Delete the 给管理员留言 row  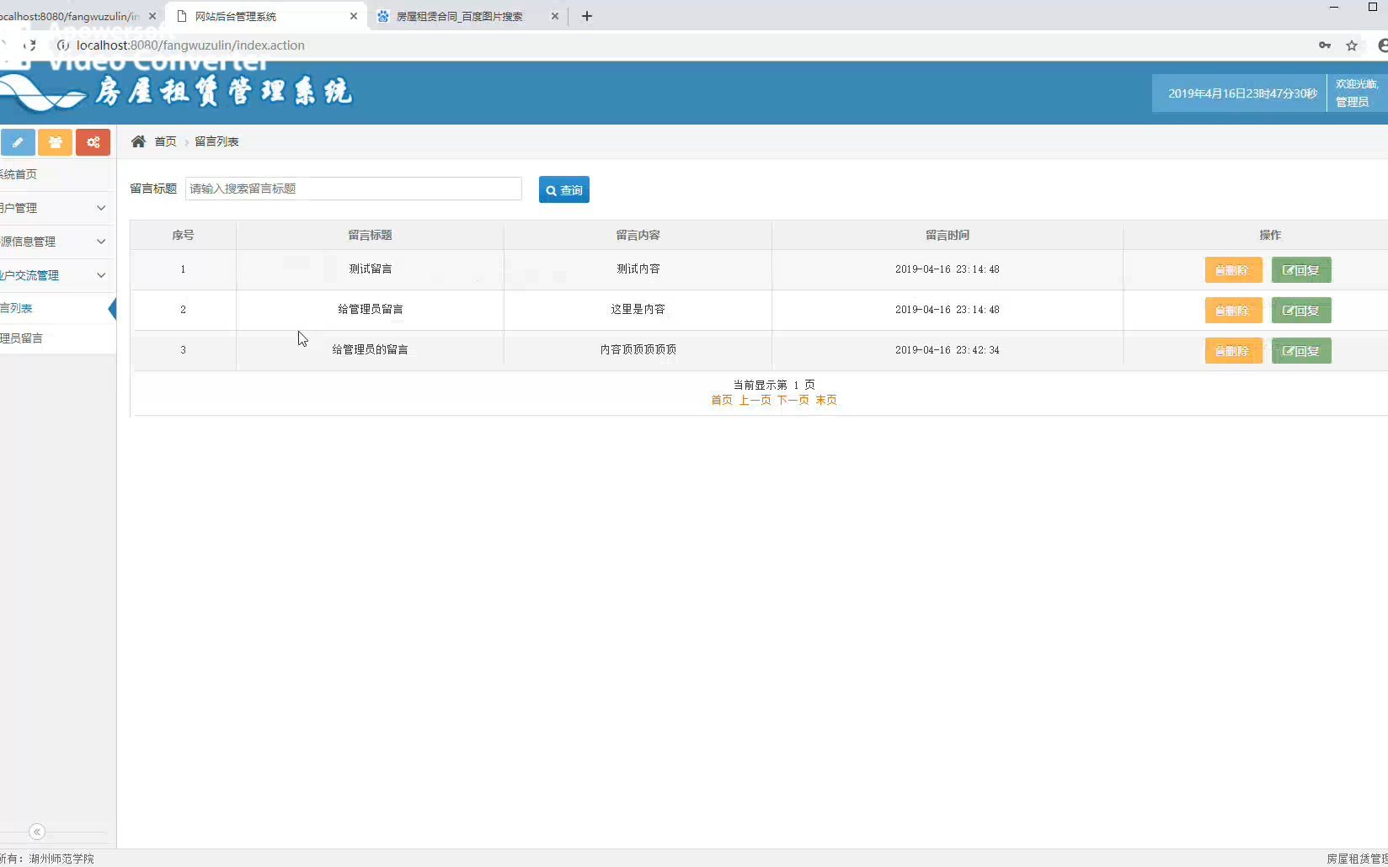coord(1233,311)
